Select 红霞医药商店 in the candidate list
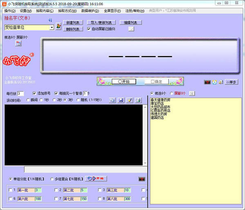The height and width of the screenshot is (210, 245). click(x=160, y=111)
